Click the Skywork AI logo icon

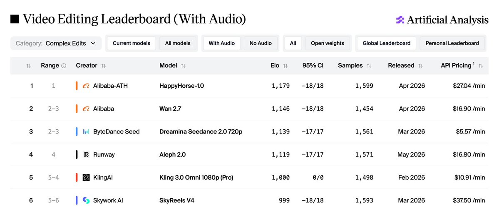click(x=86, y=200)
